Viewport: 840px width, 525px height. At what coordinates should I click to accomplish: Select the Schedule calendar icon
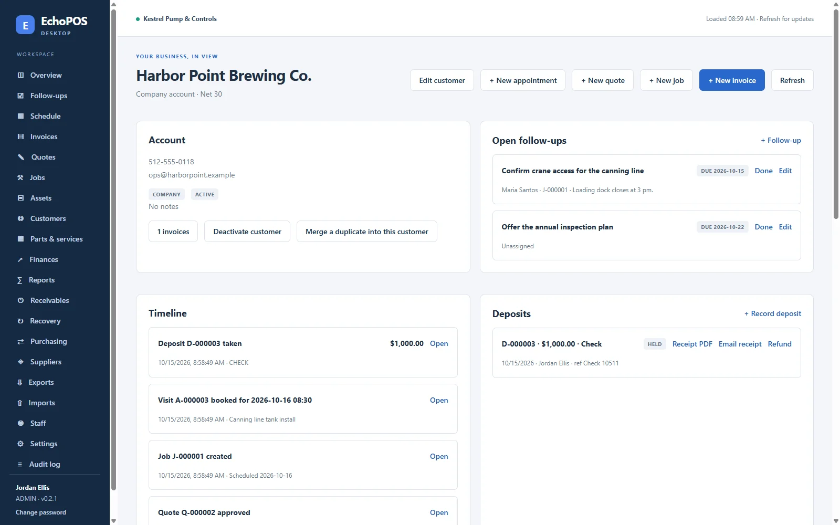pos(20,116)
